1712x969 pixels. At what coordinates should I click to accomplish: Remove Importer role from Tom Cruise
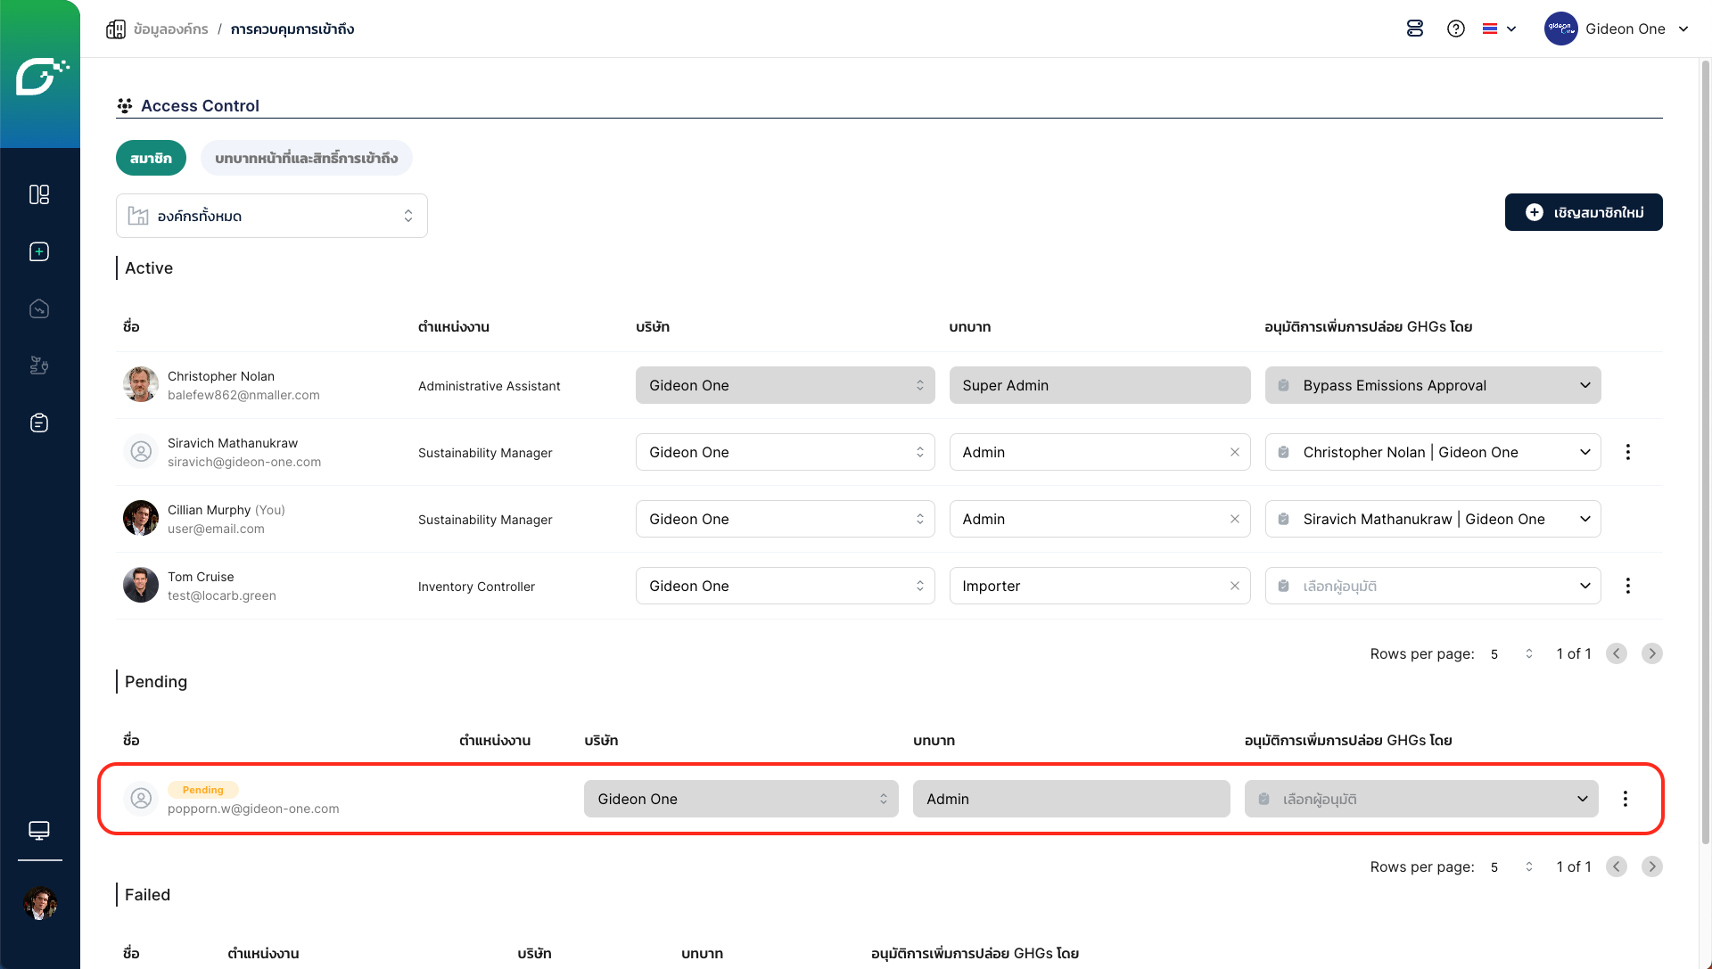click(1234, 586)
